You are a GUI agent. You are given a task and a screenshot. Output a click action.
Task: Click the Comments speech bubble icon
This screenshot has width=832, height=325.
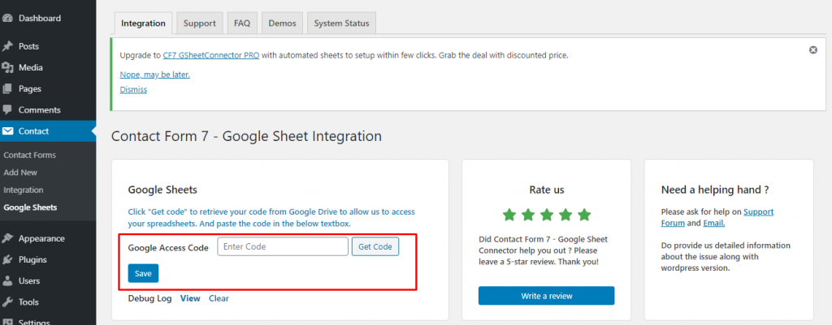coord(7,109)
